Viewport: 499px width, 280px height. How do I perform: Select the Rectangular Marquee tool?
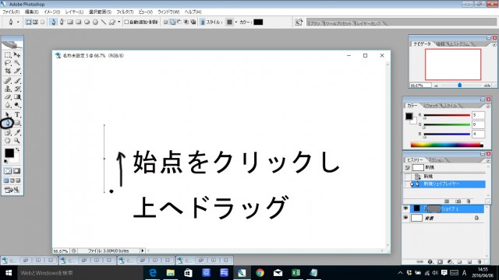point(8,55)
